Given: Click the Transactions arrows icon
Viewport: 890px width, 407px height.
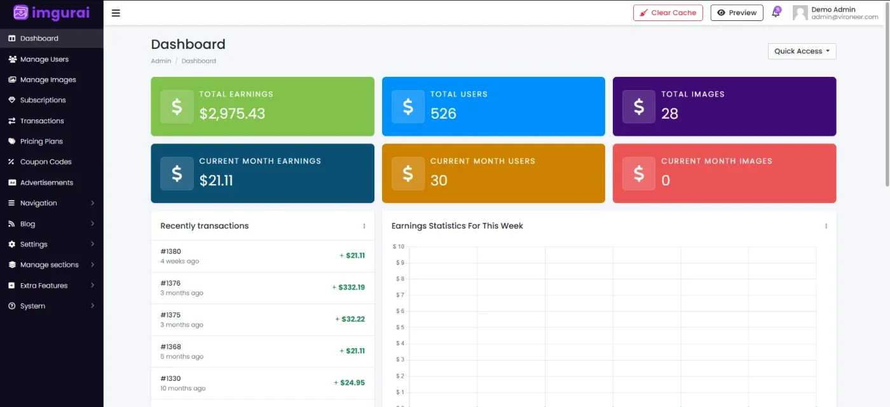Looking at the screenshot, I should click(x=11, y=121).
